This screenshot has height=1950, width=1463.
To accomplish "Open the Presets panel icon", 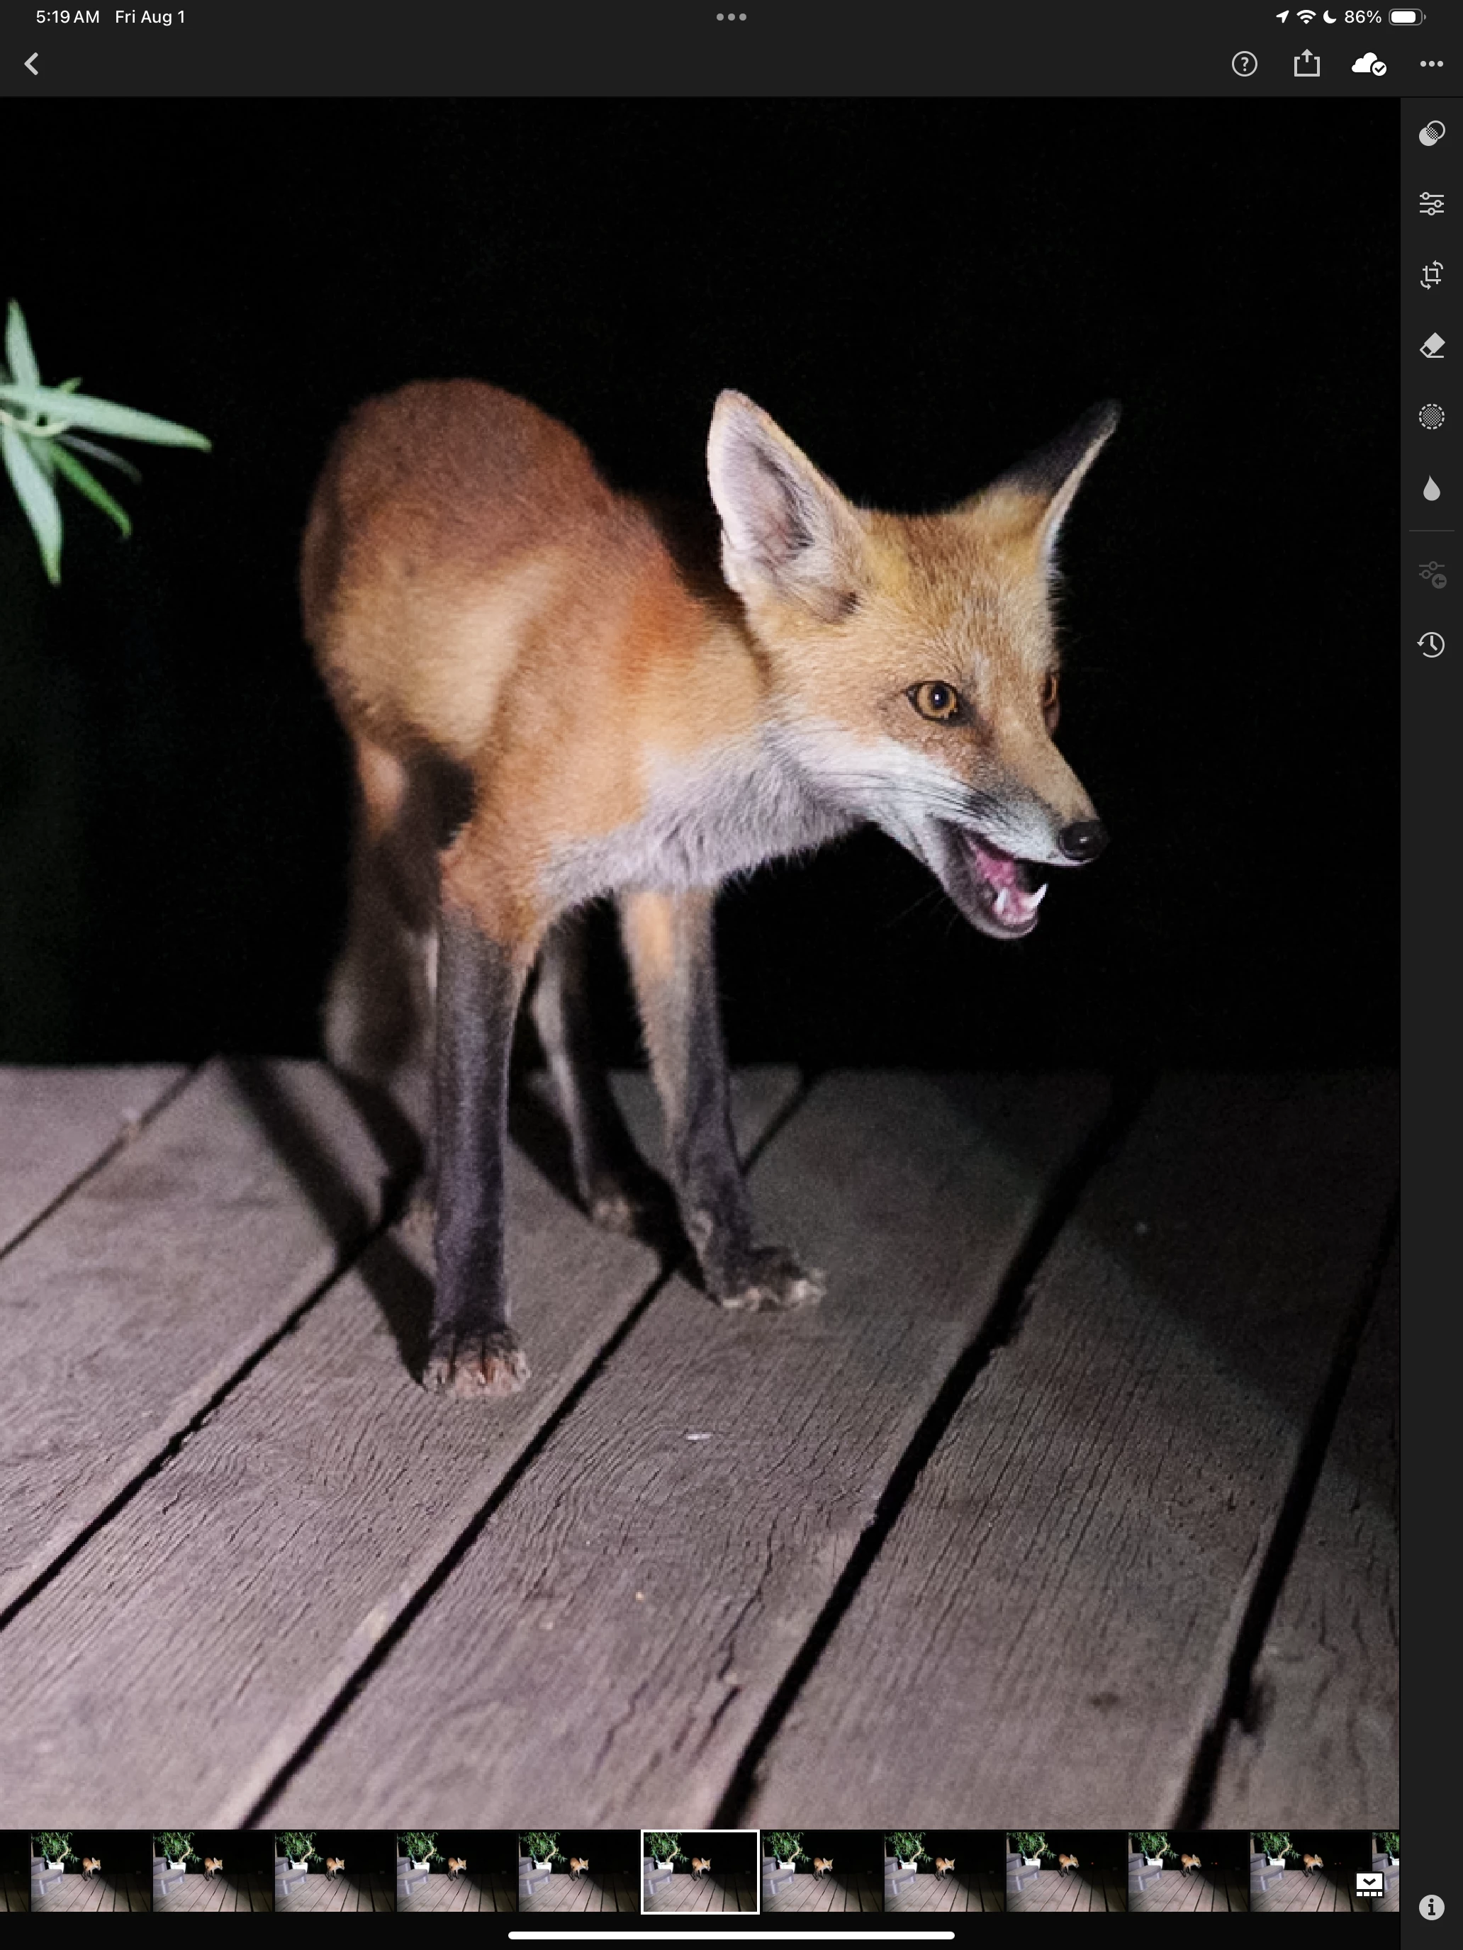I will 1431,133.
